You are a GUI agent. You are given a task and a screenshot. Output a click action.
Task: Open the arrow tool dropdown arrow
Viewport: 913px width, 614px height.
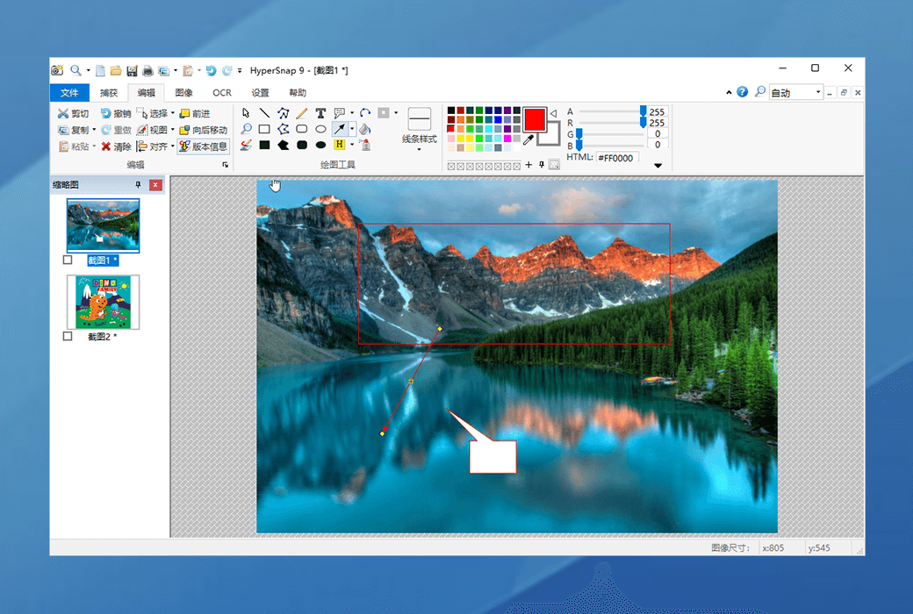[352, 129]
